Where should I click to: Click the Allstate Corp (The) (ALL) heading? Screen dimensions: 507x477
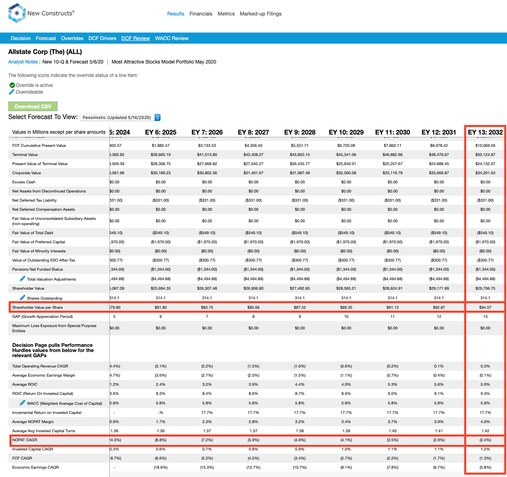point(45,52)
